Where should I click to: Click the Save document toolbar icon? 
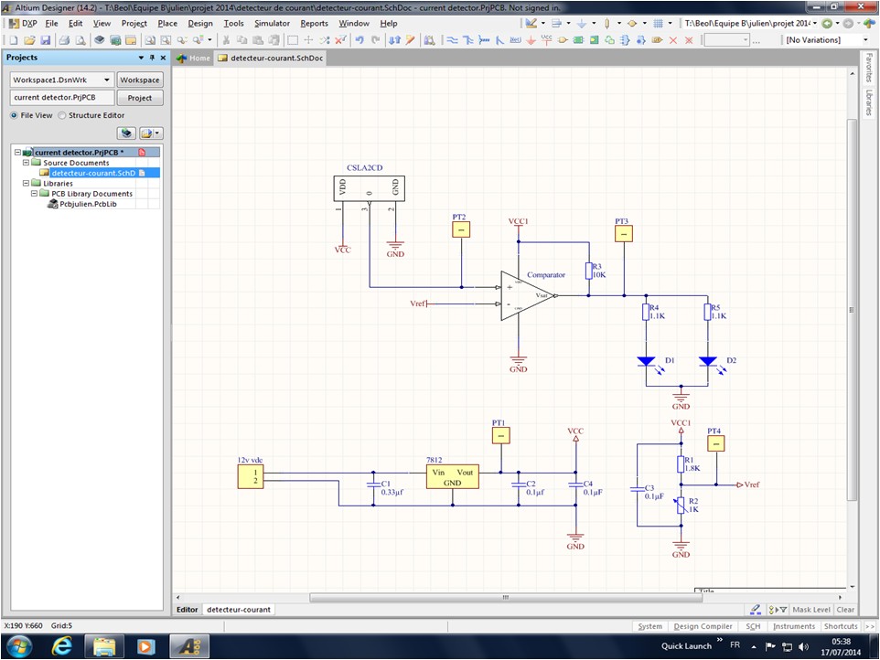click(45, 40)
